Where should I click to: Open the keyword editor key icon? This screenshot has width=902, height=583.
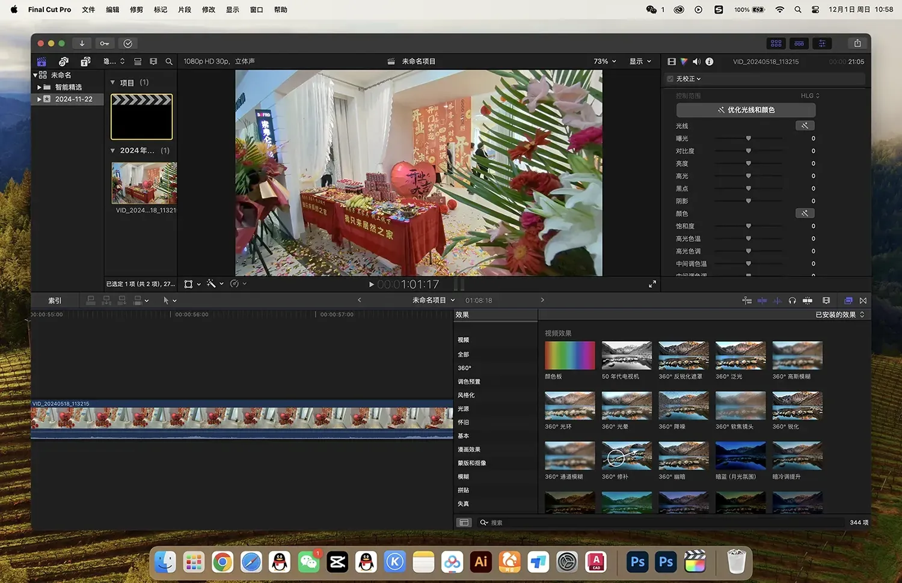pyautogui.click(x=105, y=43)
